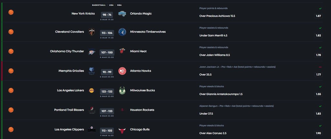Open the NBA breadcrumb link
The image size is (331, 139).
(120, 5)
